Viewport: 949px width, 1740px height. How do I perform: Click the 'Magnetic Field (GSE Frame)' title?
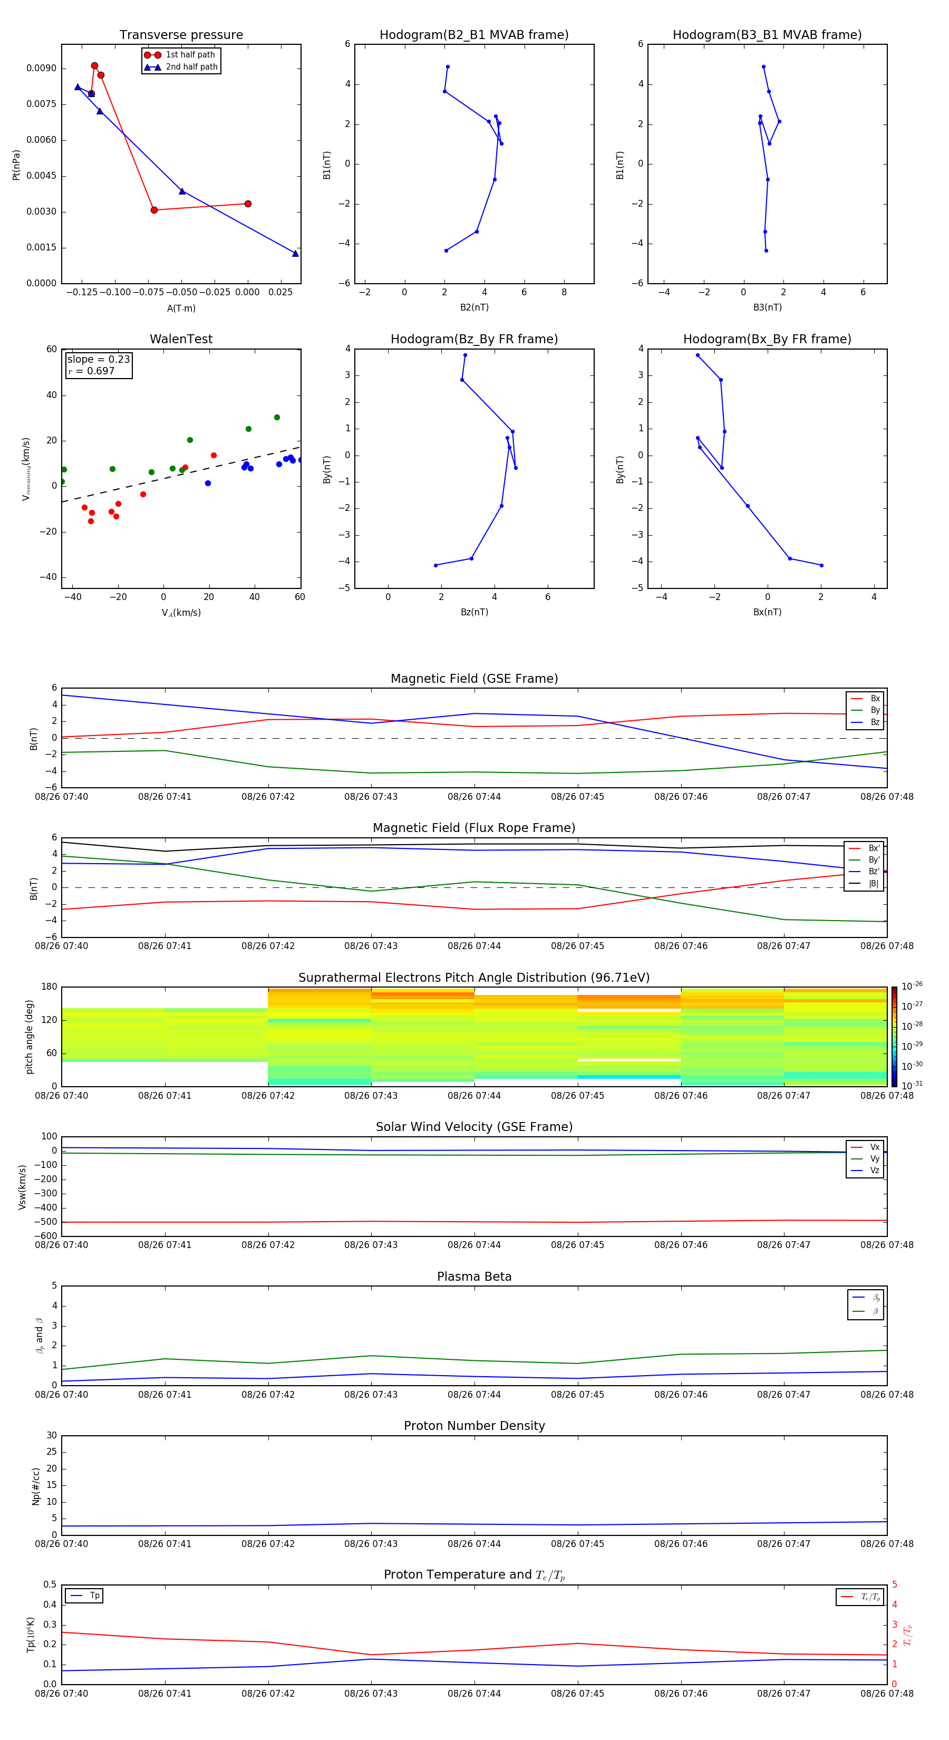(x=474, y=679)
